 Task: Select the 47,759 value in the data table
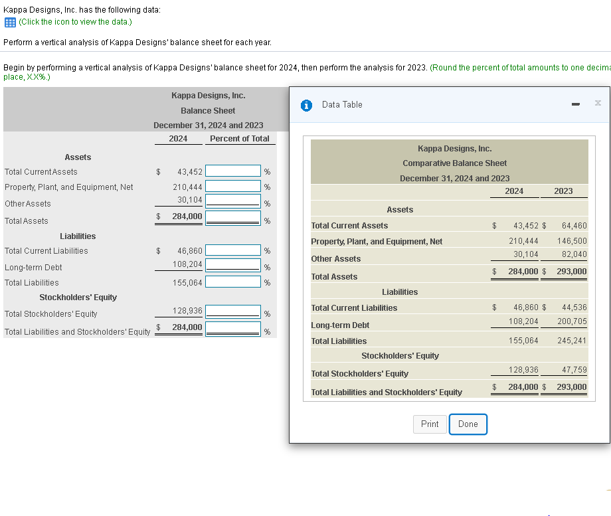574,369
